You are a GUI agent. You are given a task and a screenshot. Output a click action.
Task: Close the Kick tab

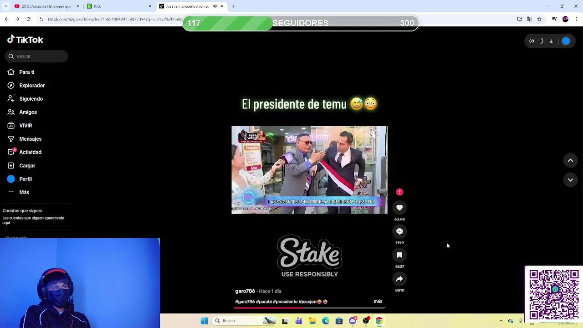click(x=150, y=6)
